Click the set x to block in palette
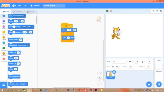Viewport: 164px width, 92px height. point(14,58)
